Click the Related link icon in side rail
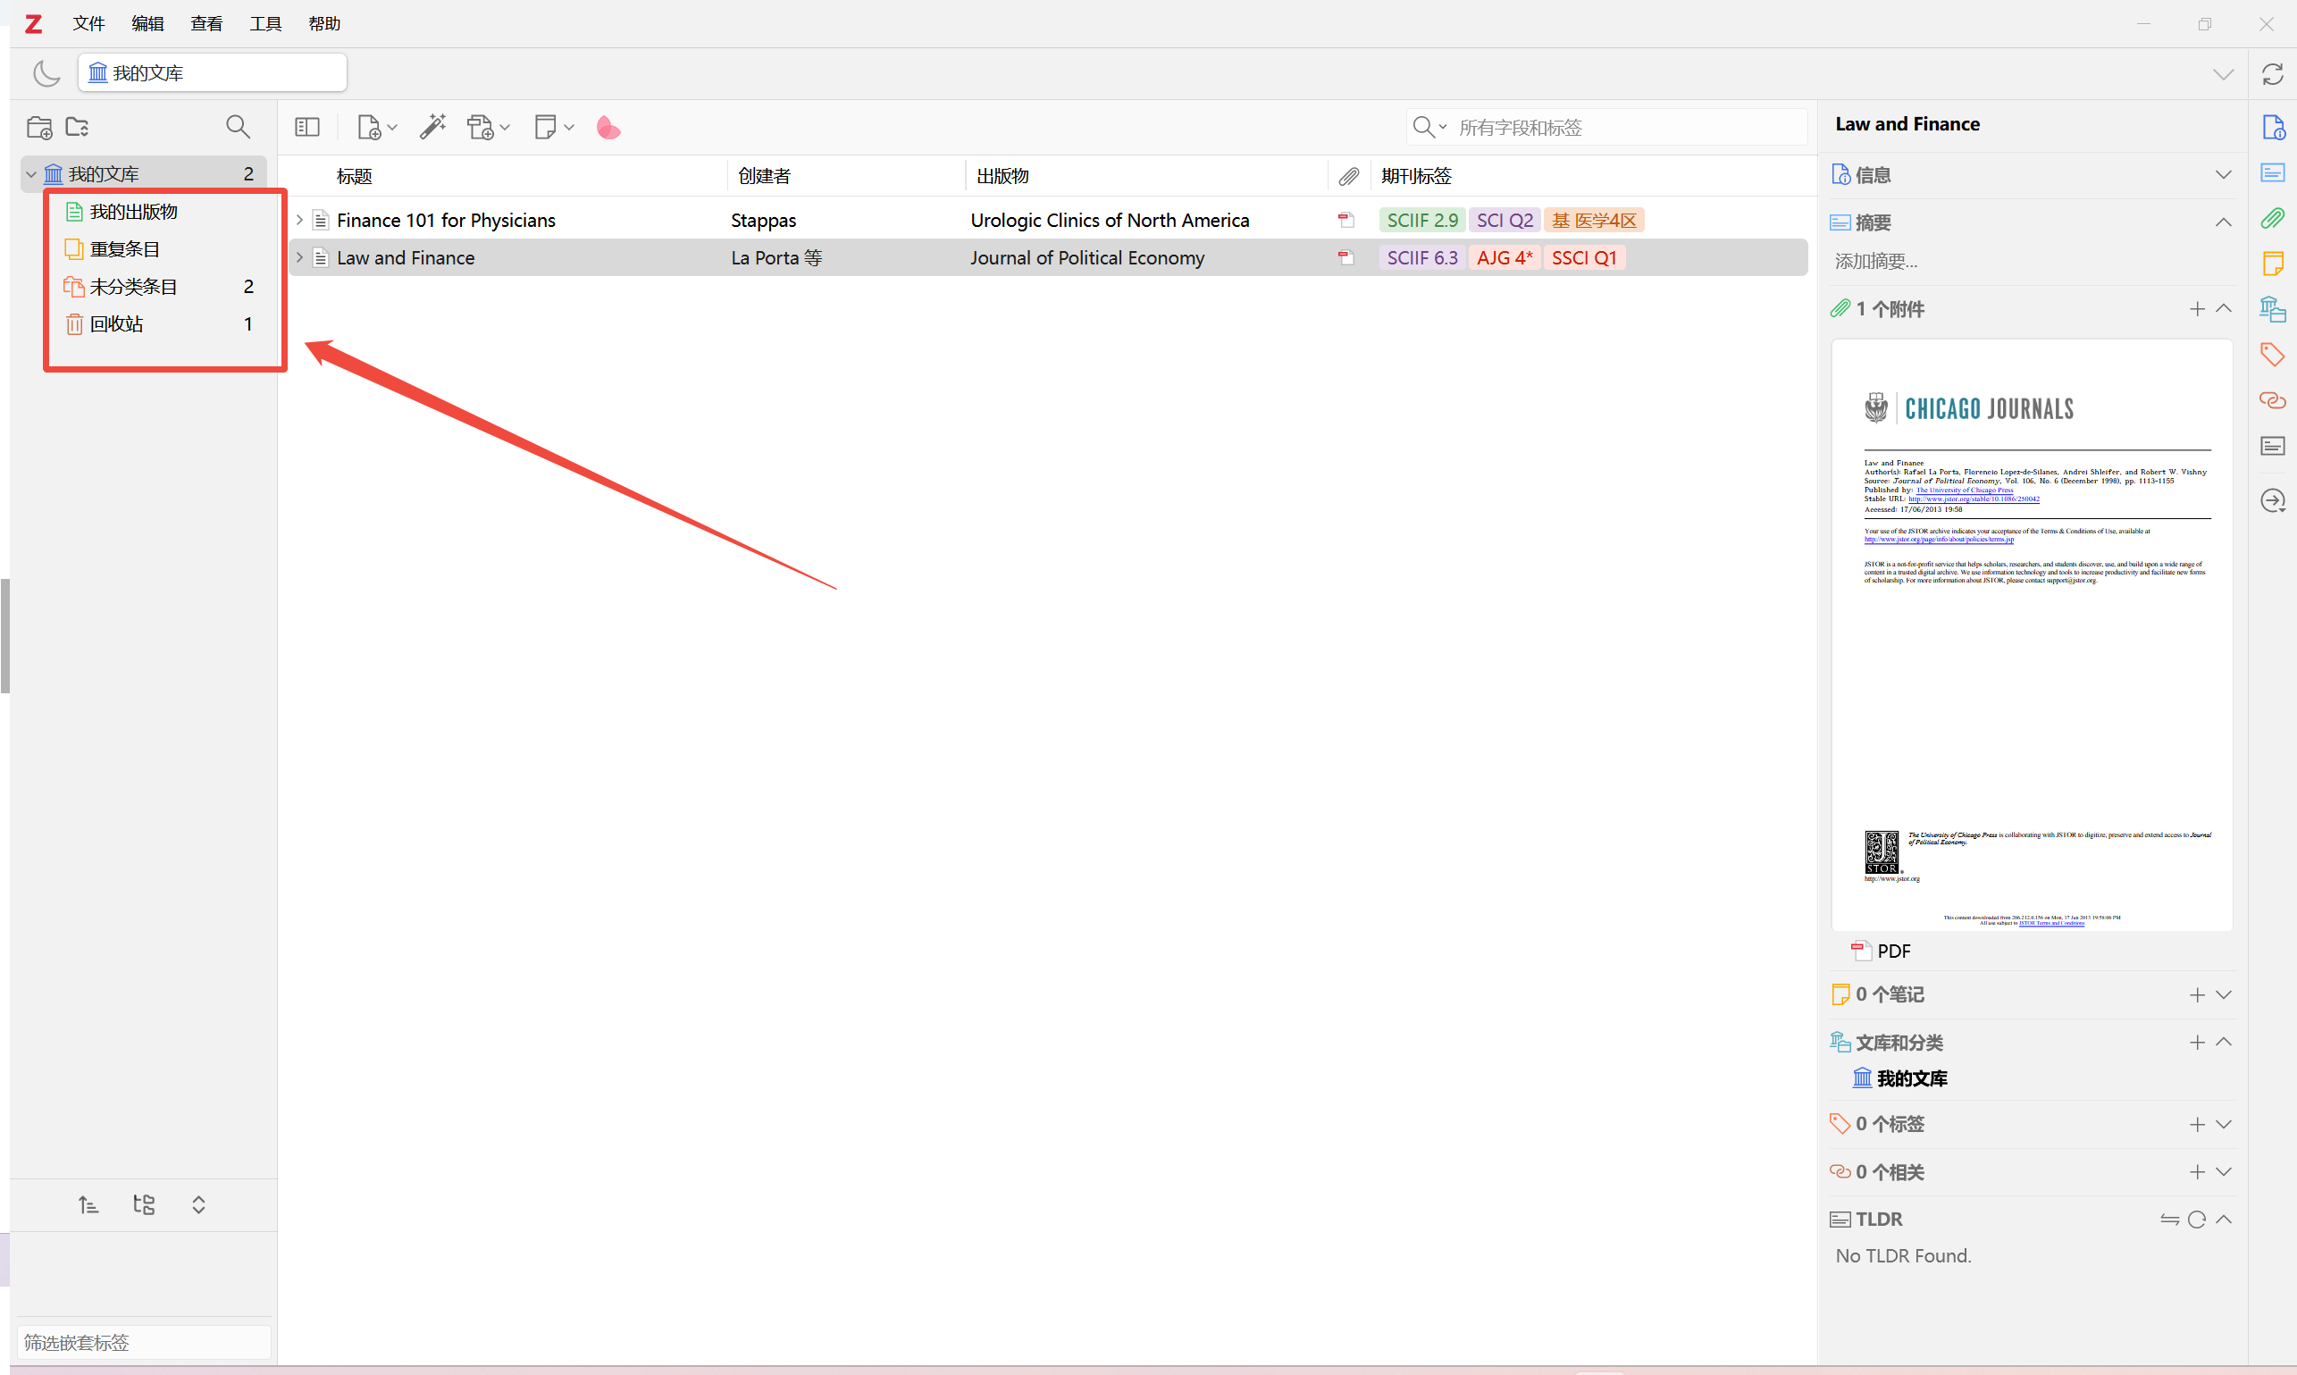 (x=2272, y=400)
